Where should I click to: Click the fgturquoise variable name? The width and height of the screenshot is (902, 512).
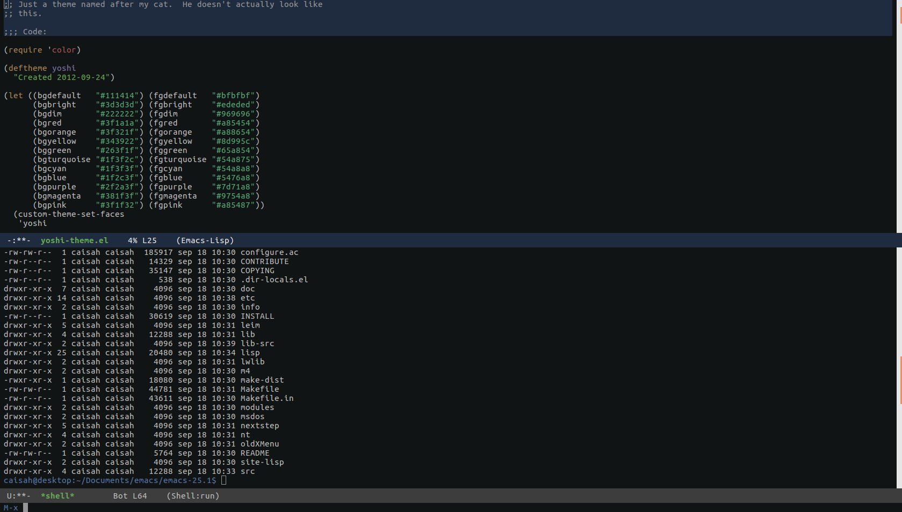(x=180, y=159)
